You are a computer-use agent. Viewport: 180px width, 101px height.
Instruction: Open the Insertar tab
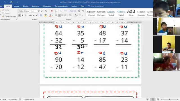(17, 6)
